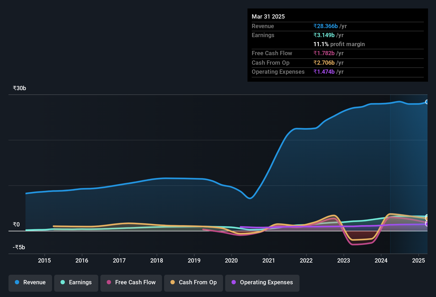This screenshot has height=297, width=436.
Task: Switch to the Free Cash Flow legend item
Action: tap(131, 283)
